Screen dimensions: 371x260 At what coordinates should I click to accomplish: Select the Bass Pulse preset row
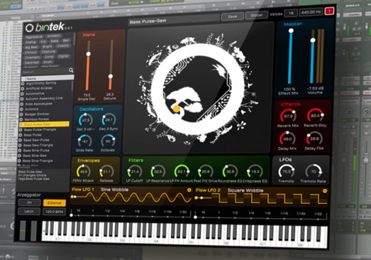coord(44,135)
